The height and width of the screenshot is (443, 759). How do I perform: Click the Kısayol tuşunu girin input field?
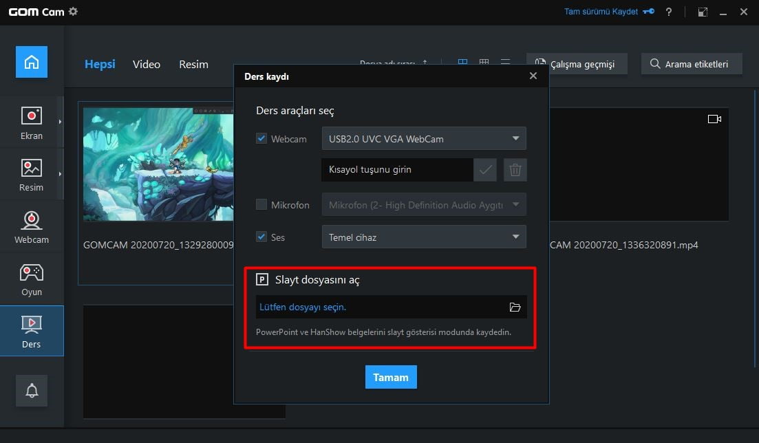(396, 170)
